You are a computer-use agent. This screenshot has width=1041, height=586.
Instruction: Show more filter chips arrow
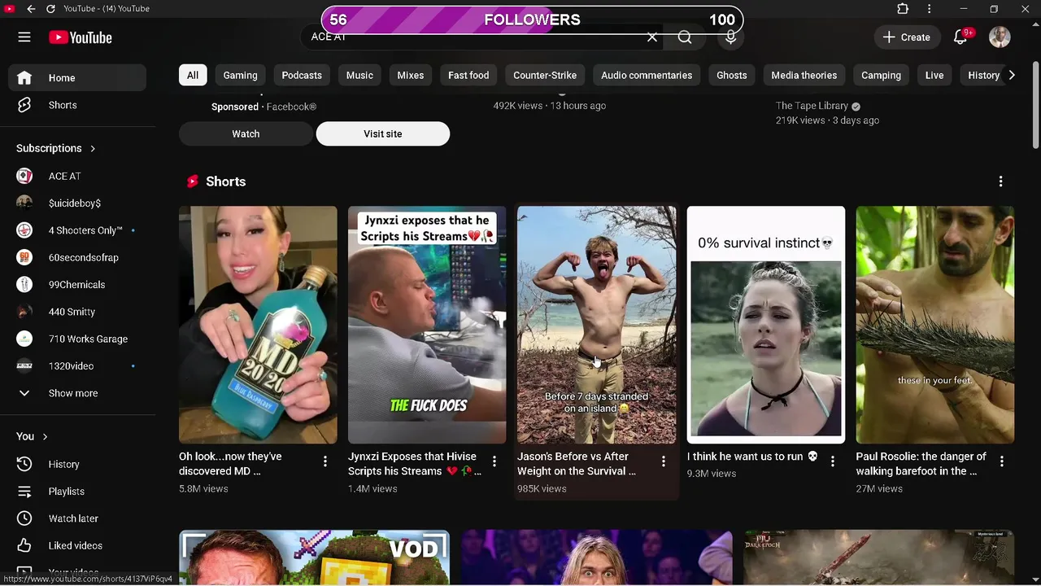pyautogui.click(x=1012, y=75)
